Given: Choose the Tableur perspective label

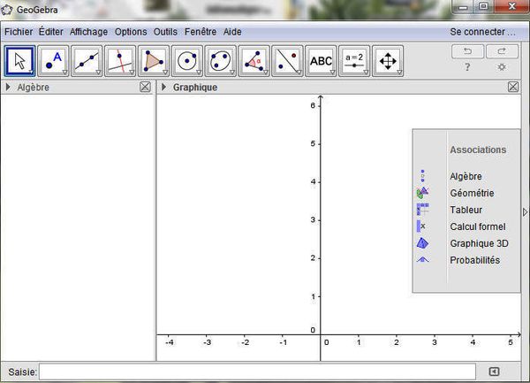Looking at the screenshot, I should 466,210.
